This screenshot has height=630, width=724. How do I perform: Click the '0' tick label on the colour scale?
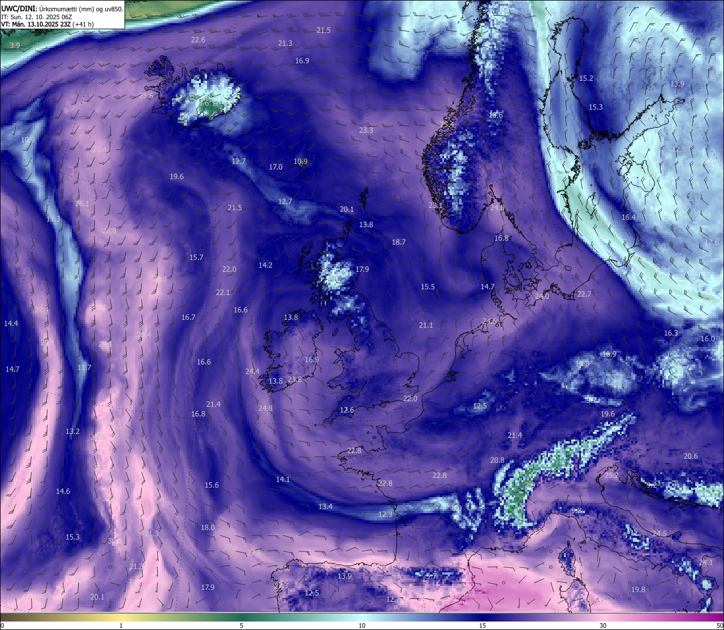point(2,625)
